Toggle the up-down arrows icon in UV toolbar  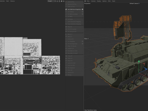(x=64, y=1)
